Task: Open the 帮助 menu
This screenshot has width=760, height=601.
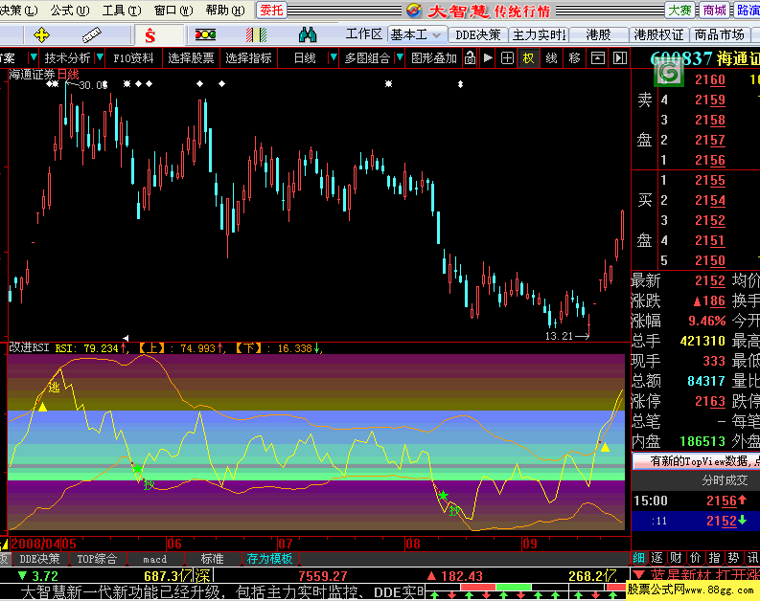Action: (225, 11)
